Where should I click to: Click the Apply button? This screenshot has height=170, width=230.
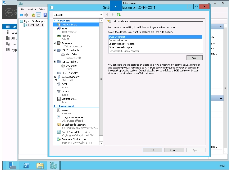pyautogui.click(x=196, y=150)
